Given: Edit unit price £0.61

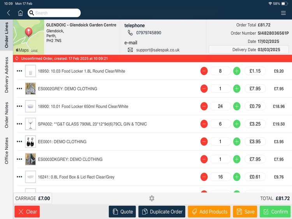Looking at the screenshot, I should (255, 177).
